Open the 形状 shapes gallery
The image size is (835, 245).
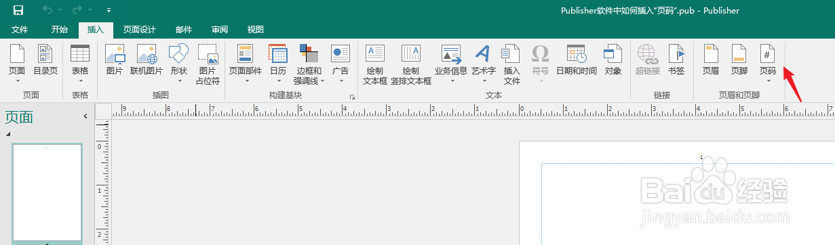coord(178,64)
